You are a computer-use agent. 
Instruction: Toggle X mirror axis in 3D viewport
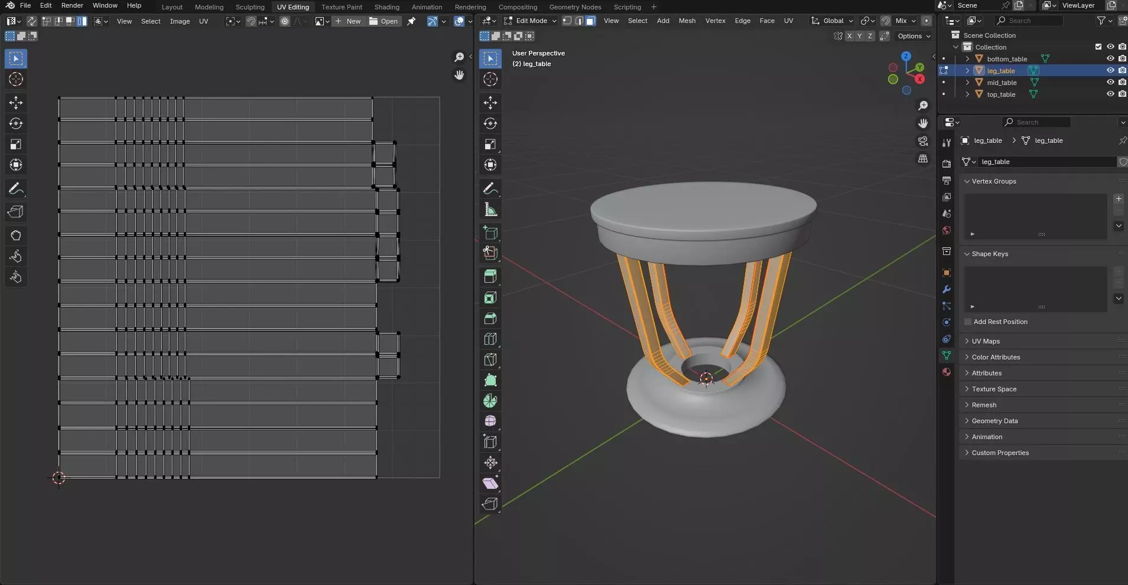(x=849, y=36)
